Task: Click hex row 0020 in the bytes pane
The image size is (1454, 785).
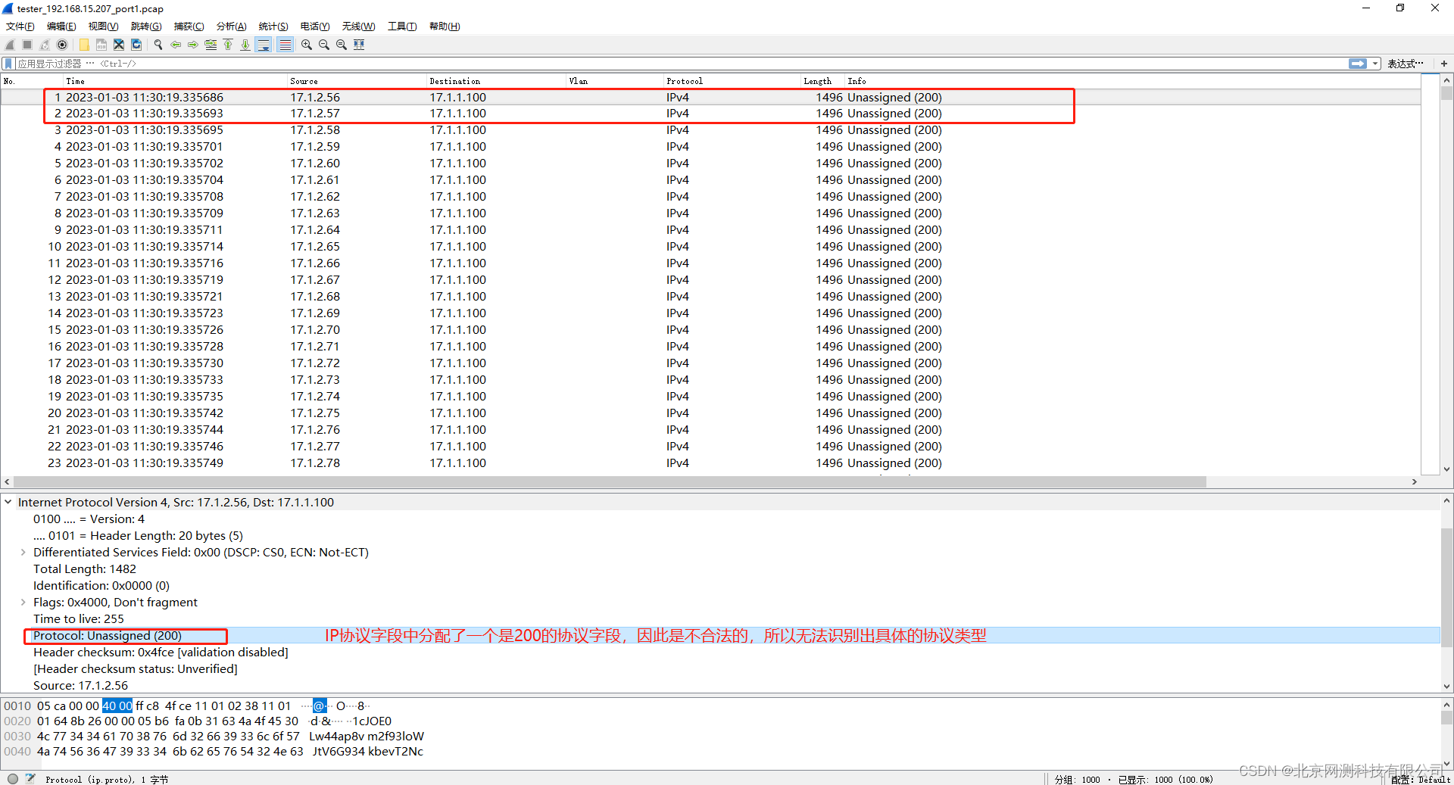Action: point(198,721)
